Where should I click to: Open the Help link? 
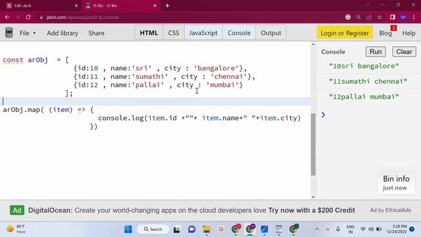coord(409,33)
